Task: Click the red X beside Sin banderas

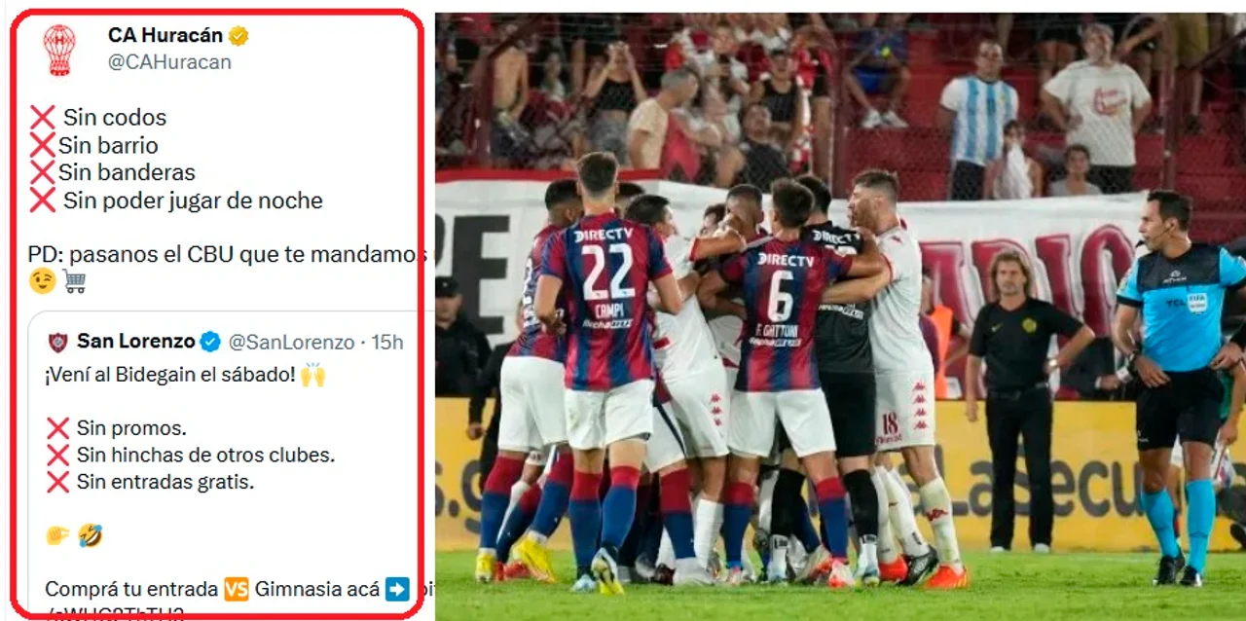Action: pos(42,173)
